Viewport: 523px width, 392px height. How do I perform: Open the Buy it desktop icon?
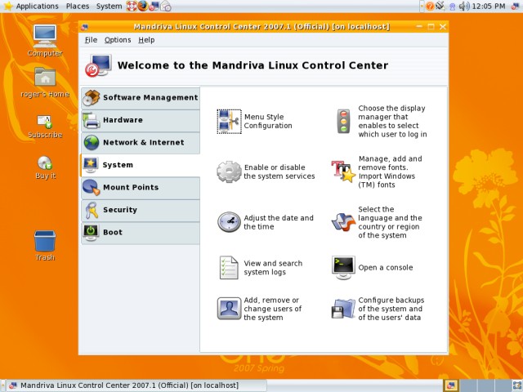[45, 163]
